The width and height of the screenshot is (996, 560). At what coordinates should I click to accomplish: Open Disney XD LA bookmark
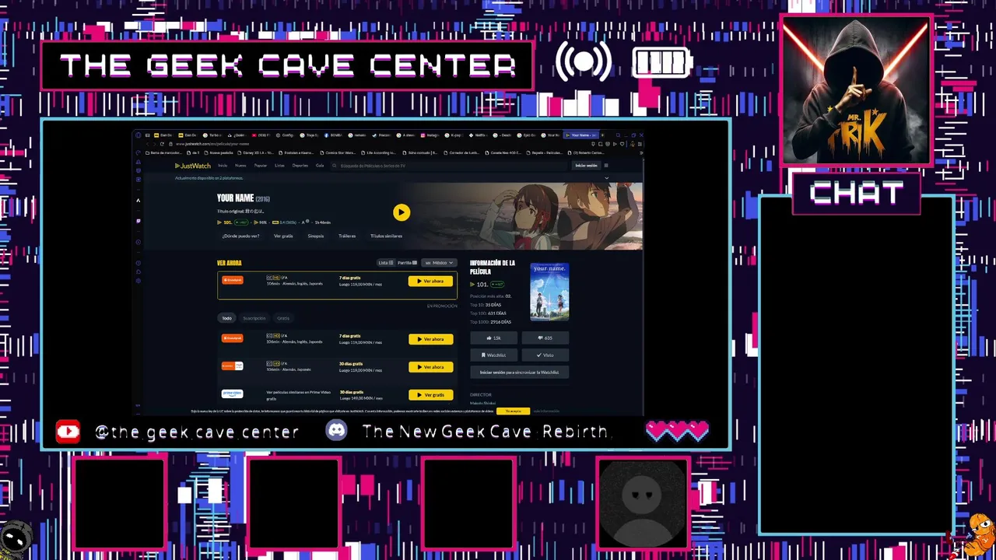(x=254, y=153)
